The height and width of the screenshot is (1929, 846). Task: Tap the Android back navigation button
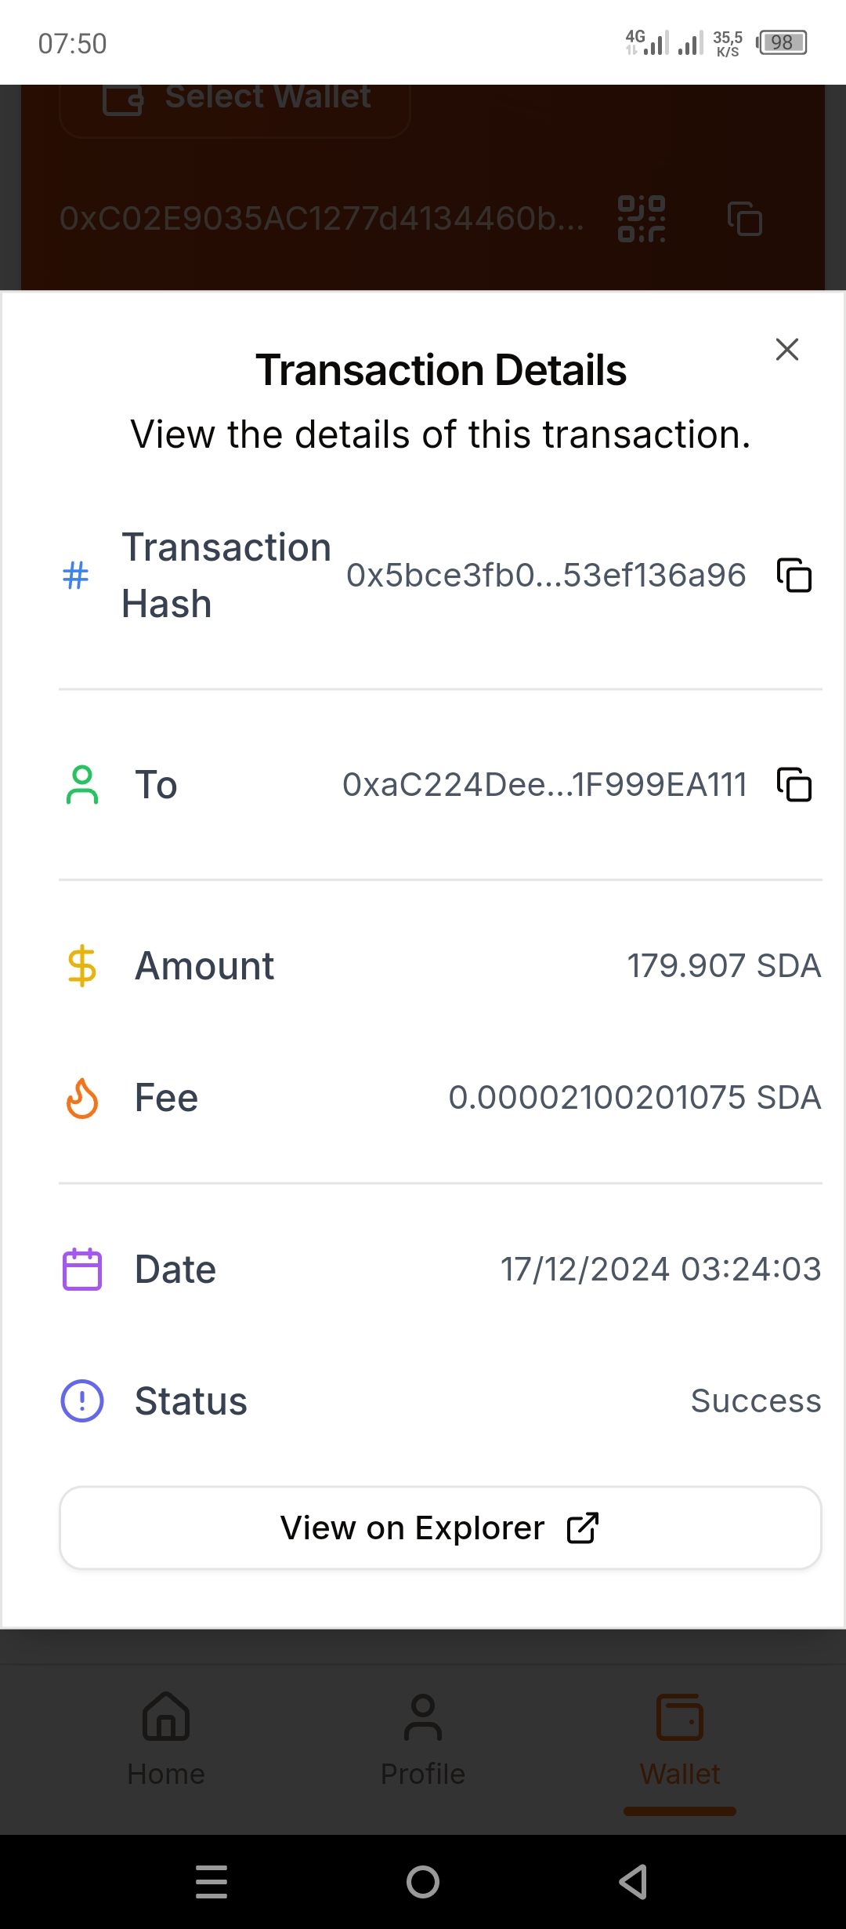(x=633, y=1881)
